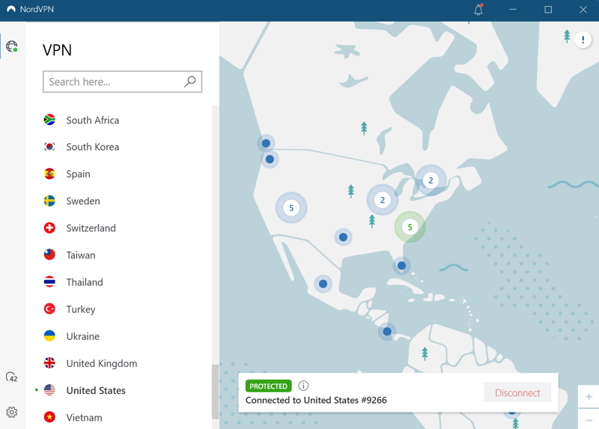Click the South Korea flag icon

pyautogui.click(x=49, y=147)
